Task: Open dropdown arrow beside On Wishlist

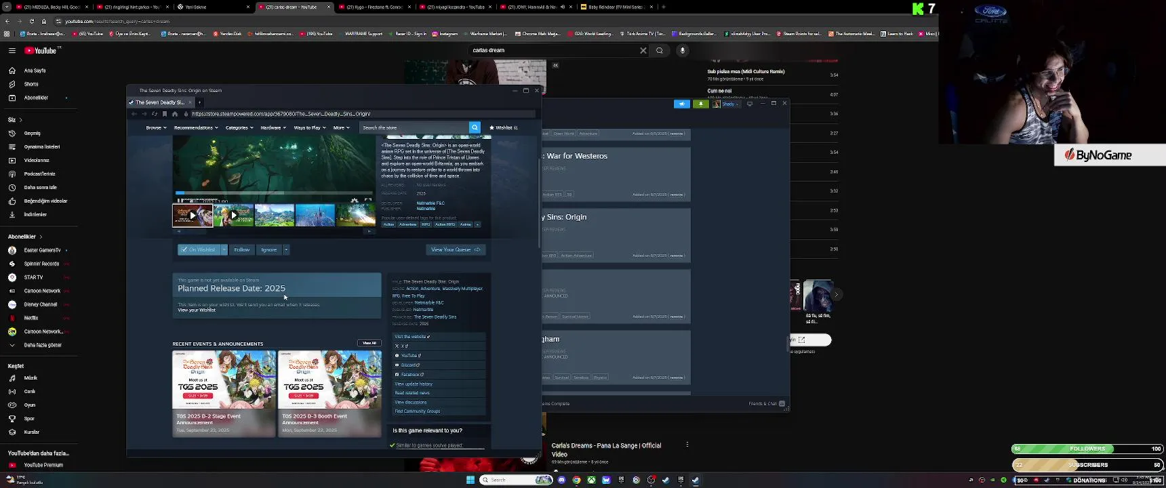Action: click(x=224, y=249)
